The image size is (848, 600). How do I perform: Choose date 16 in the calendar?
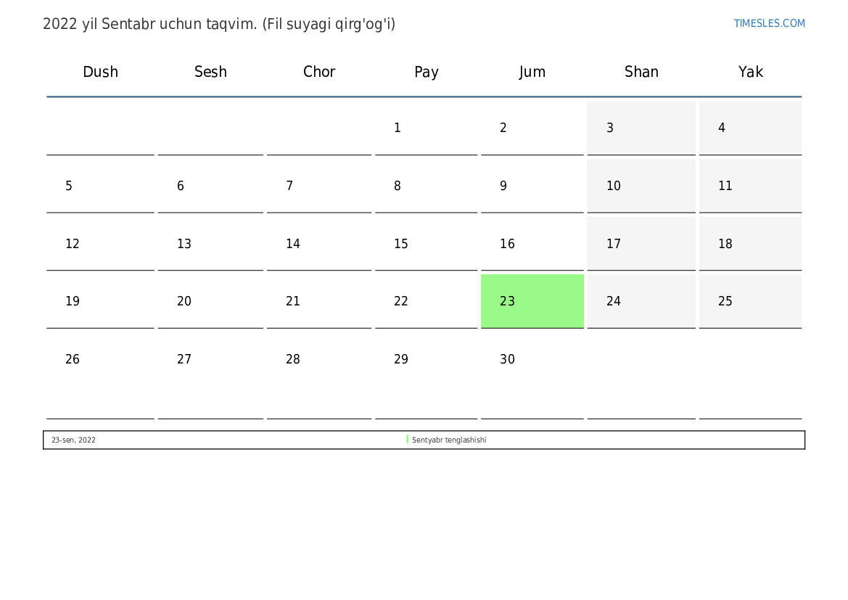coord(532,244)
